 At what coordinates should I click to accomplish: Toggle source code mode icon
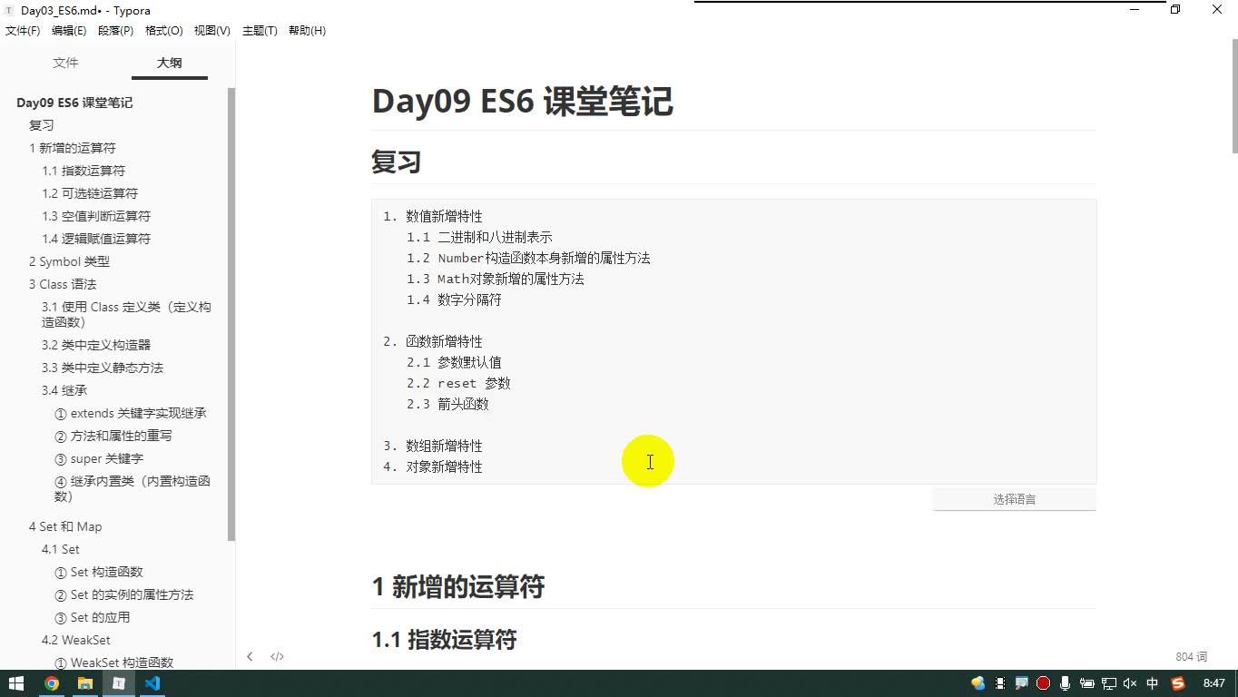tap(278, 656)
